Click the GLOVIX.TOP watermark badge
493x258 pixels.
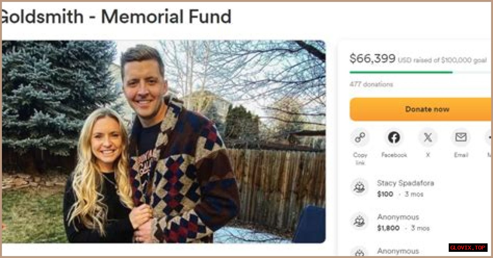[468, 248]
